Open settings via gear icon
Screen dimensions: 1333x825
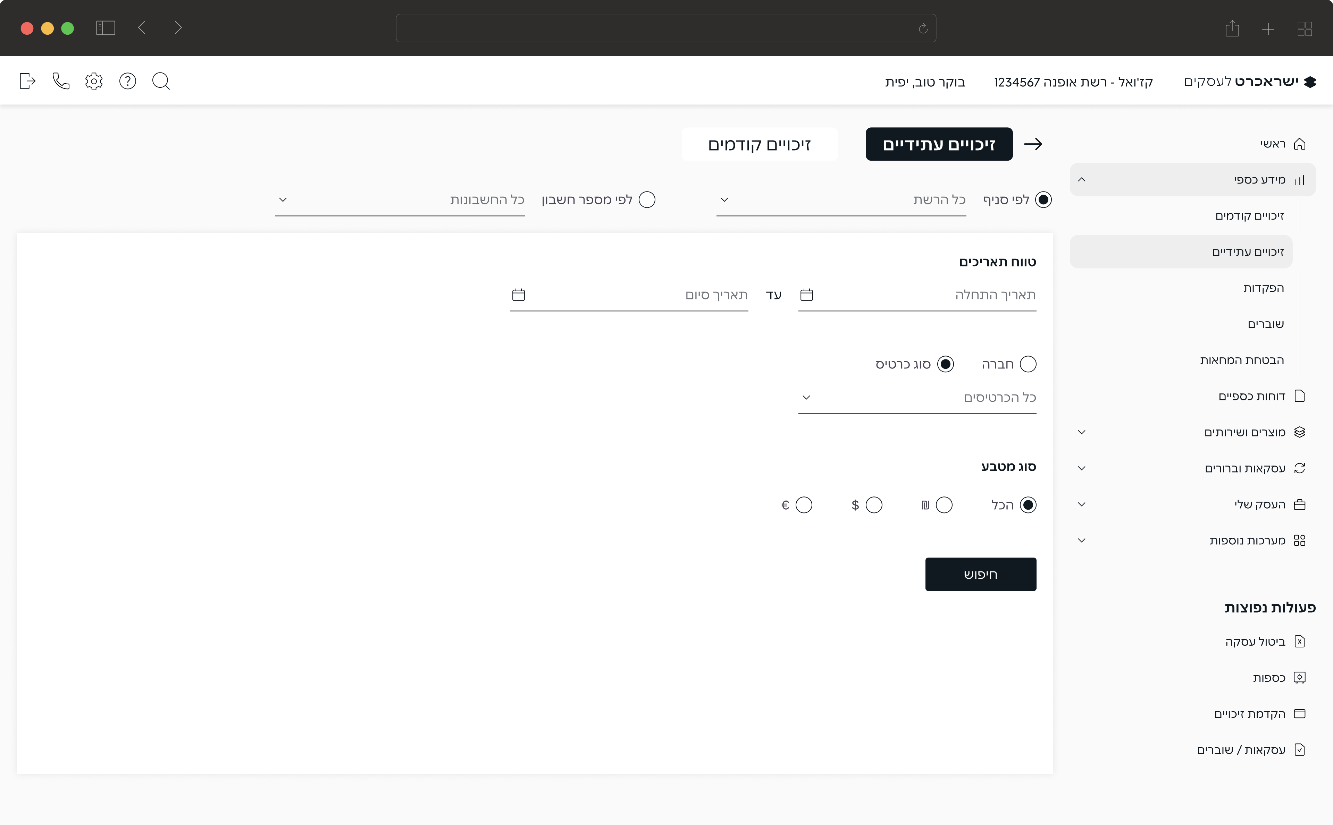click(x=94, y=81)
